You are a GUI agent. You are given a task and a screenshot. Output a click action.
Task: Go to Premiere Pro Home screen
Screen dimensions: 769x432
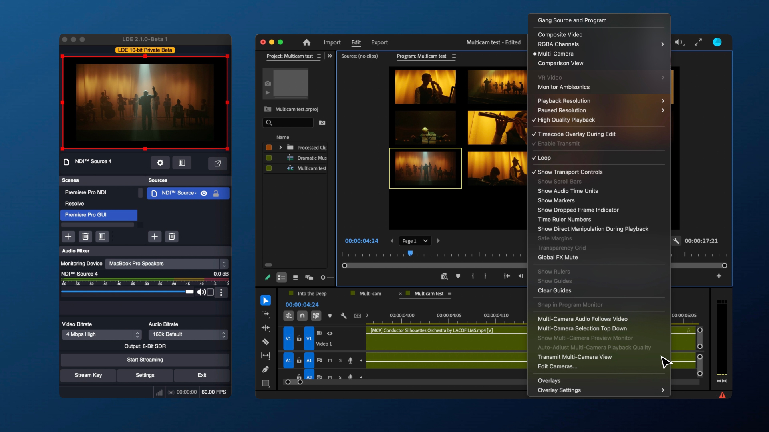(306, 42)
